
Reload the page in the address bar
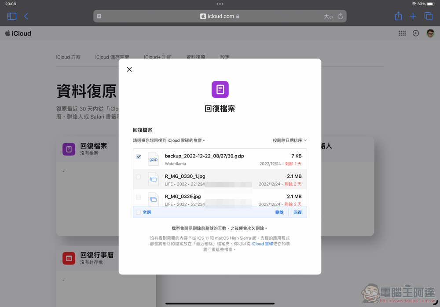coord(340,16)
